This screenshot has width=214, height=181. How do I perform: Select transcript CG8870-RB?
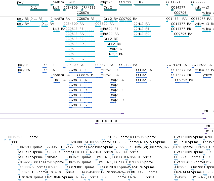tap(89, 21)
